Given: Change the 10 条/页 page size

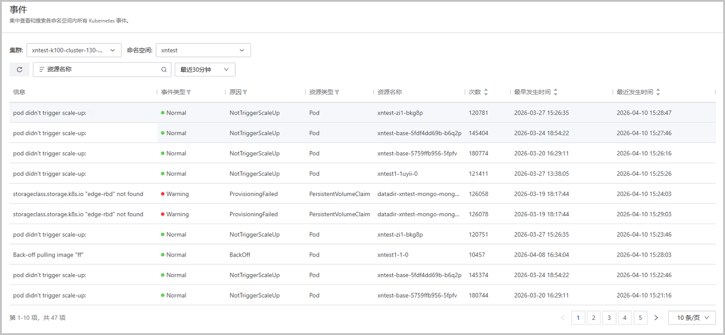Looking at the screenshot, I should click(692, 318).
